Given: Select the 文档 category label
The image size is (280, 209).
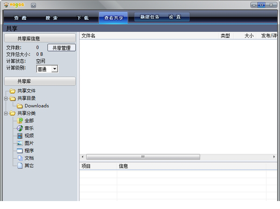Looking at the screenshot, I should click(29, 158).
